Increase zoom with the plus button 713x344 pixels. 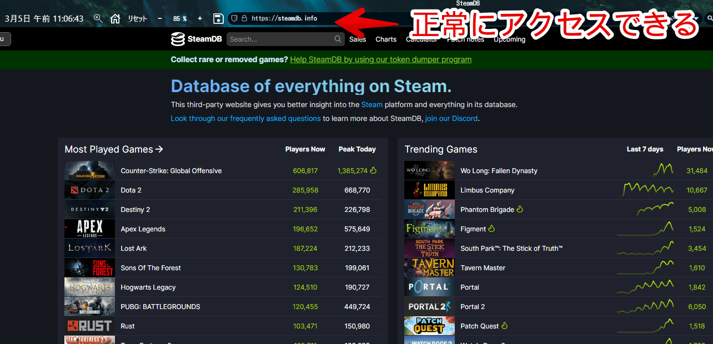point(200,18)
